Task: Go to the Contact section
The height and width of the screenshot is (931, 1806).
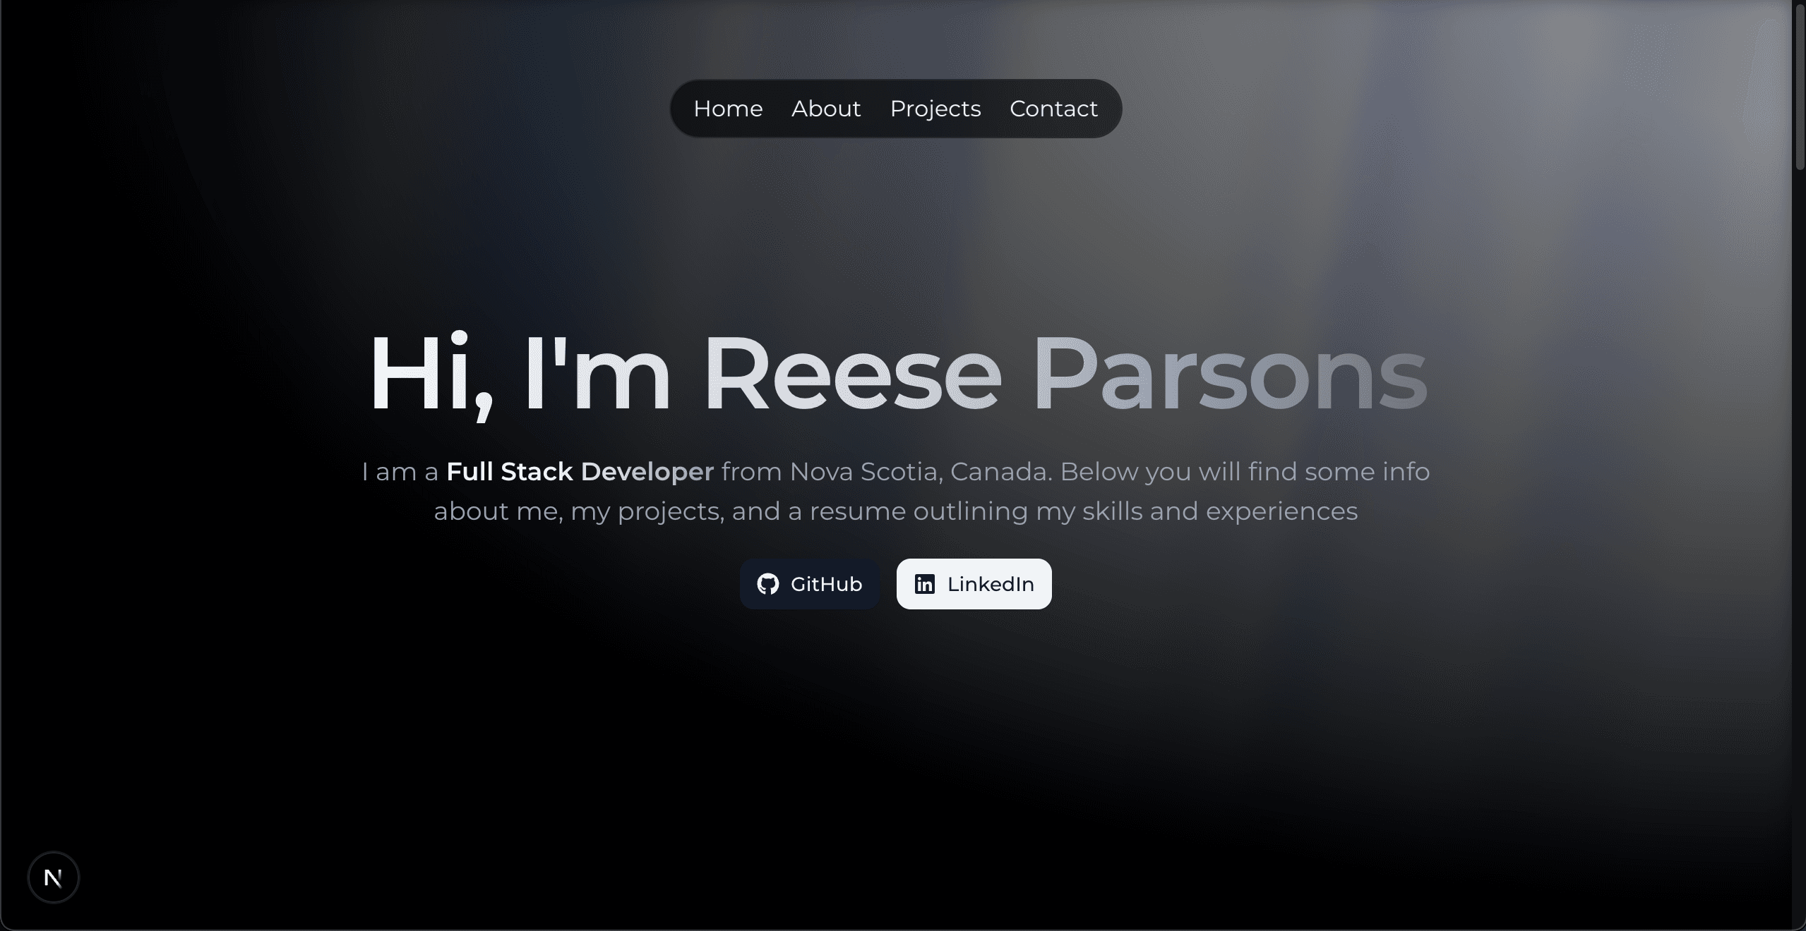Action: [1053, 109]
